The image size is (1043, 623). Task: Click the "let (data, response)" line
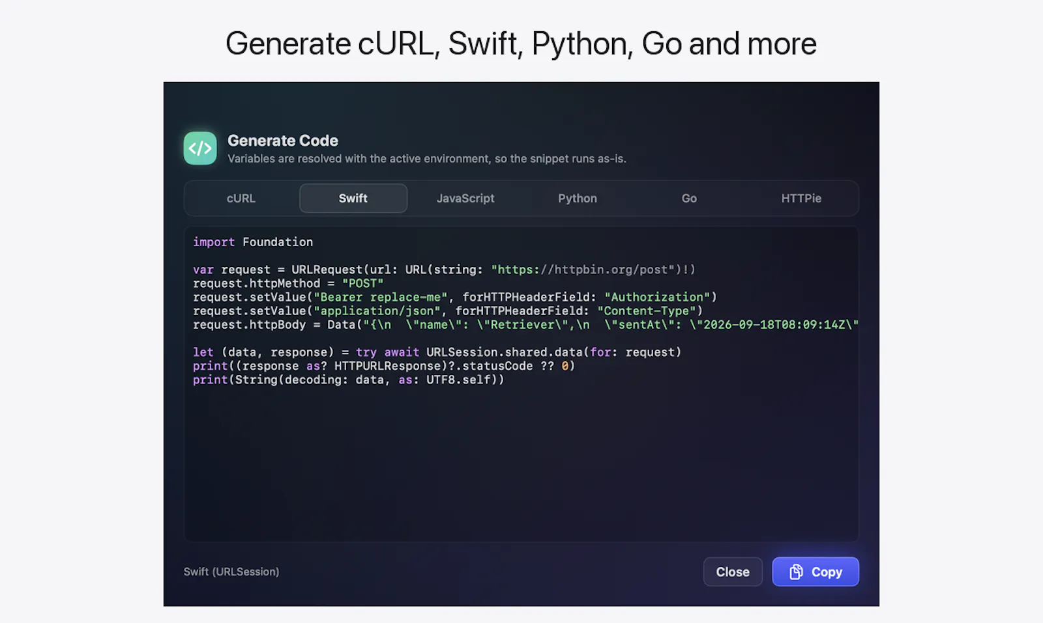pyautogui.click(x=437, y=352)
